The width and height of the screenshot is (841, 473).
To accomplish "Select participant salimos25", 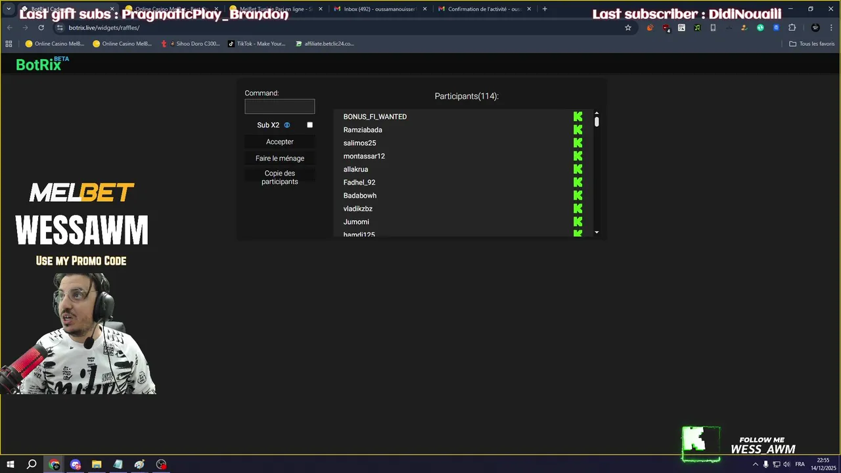I will pyautogui.click(x=359, y=143).
